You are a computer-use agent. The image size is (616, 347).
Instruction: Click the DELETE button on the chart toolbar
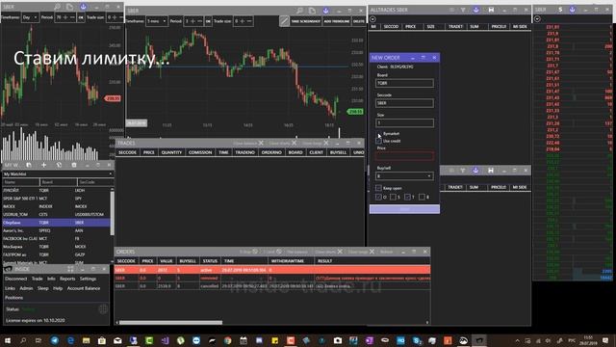click(x=358, y=21)
